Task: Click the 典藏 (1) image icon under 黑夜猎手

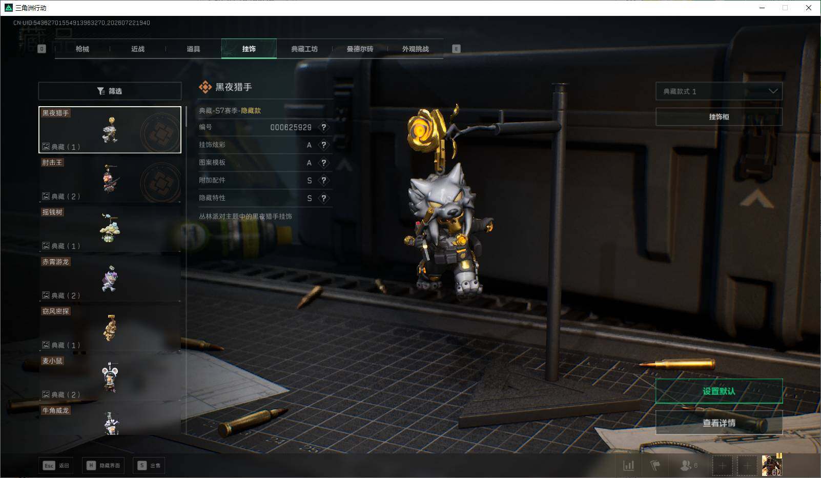Action: point(46,147)
